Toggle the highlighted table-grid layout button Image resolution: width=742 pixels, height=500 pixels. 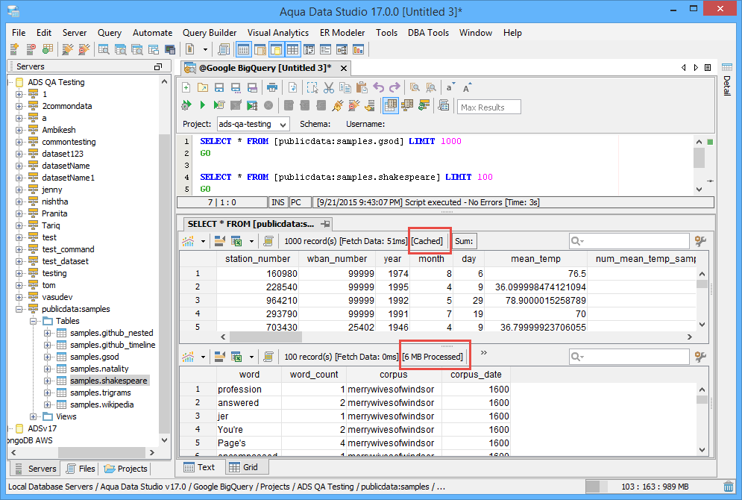click(x=292, y=49)
